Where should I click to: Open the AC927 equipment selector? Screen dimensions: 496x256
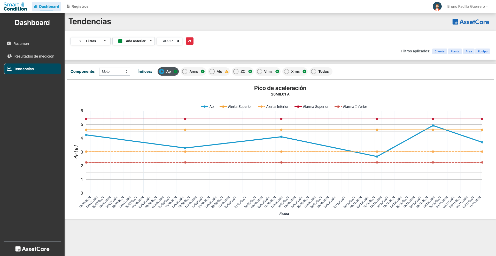[169, 41]
